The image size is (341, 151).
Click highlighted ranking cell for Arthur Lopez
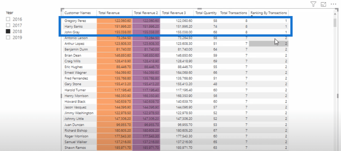click(x=269, y=44)
